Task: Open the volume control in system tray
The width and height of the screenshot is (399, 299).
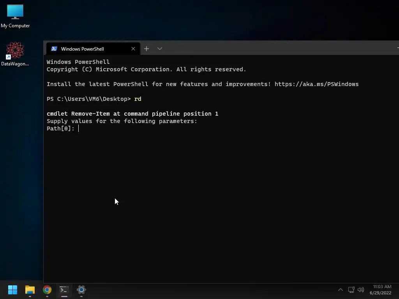Action: click(x=361, y=290)
